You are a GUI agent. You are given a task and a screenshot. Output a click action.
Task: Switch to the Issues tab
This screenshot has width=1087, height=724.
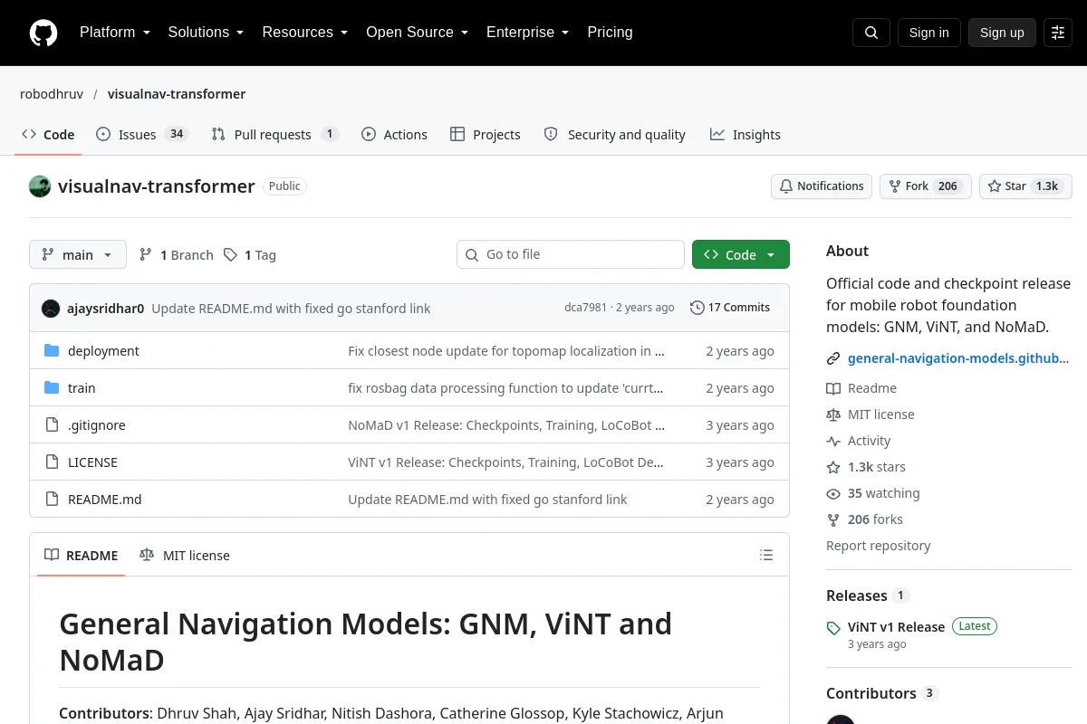pos(141,135)
